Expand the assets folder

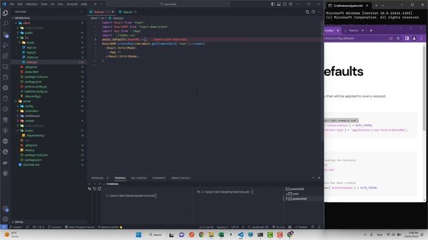pyautogui.click(x=31, y=43)
